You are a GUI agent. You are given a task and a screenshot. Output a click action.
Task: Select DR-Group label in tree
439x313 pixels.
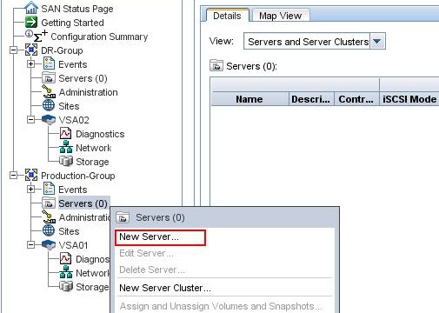click(62, 50)
